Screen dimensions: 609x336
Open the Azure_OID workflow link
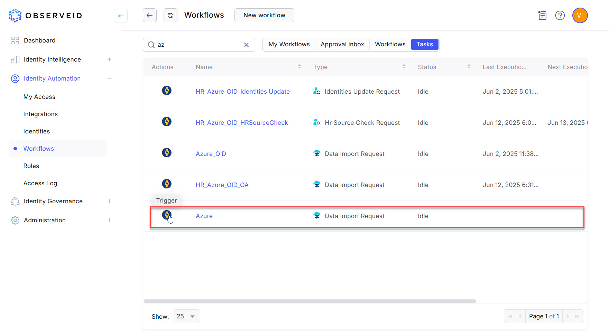click(211, 154)
